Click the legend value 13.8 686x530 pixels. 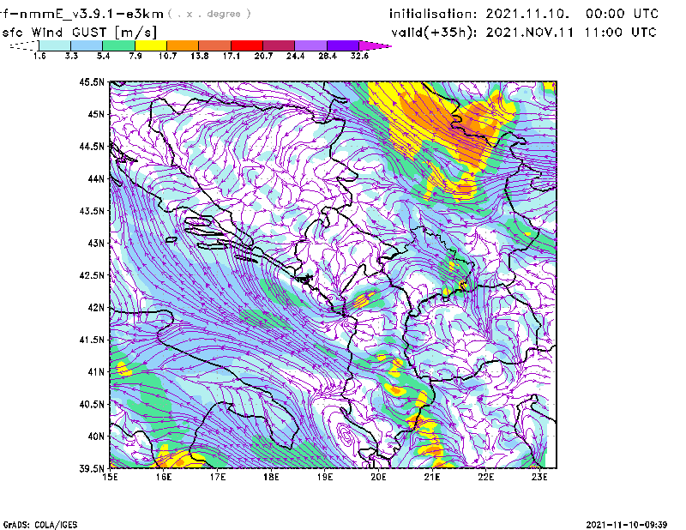pyautogui.click(x=199, y=56)
